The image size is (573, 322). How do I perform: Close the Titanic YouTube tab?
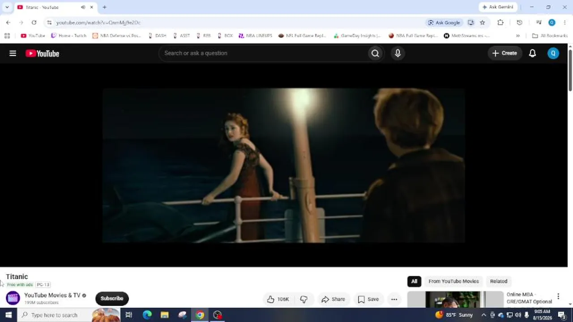[x=92, y=7]
